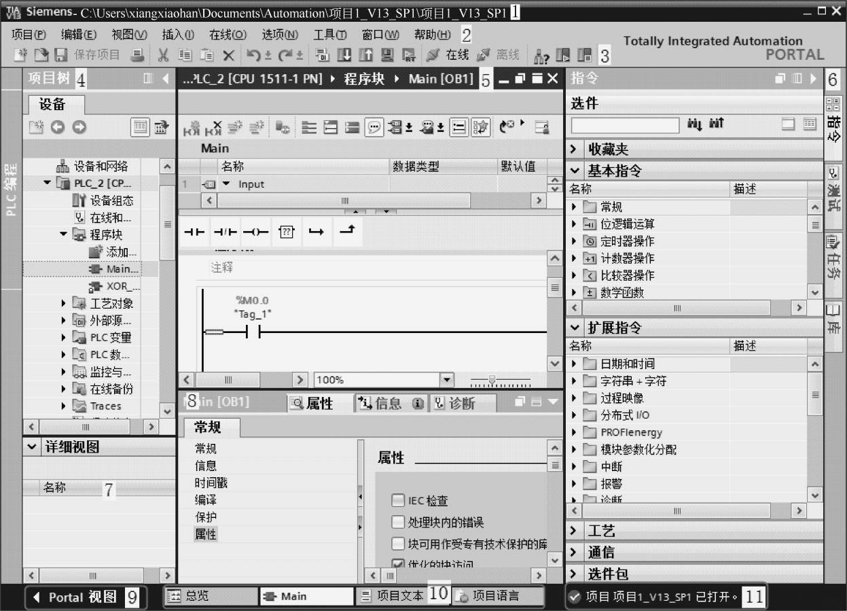The width and height of the screenshot is (847, 611).
Task: Insert a normally closed contact
Action: tap(226, 232)
